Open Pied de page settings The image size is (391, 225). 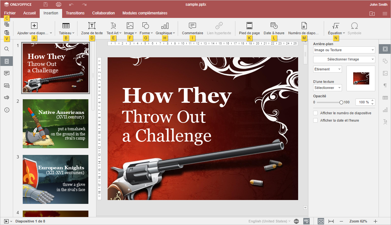[249, 26]
